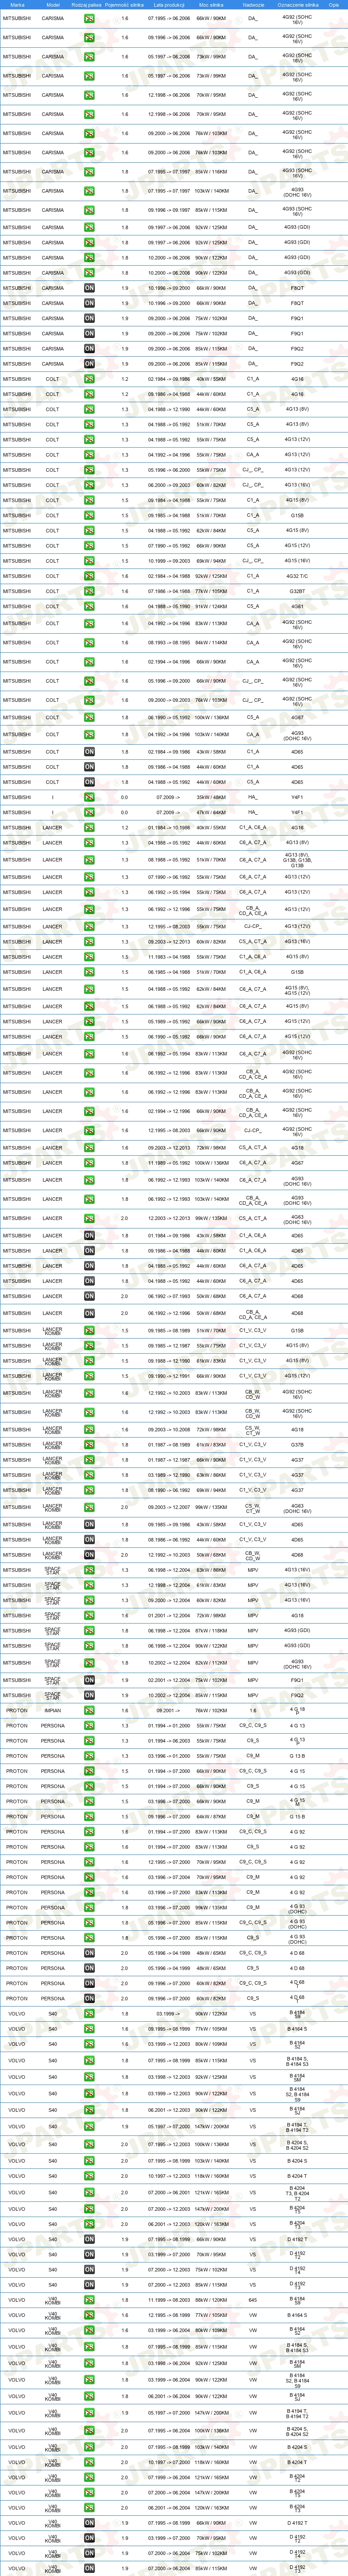348x2576 pixels.
Task: Select COLT power cell 77kW / 105KM
Action: [210, 591]
